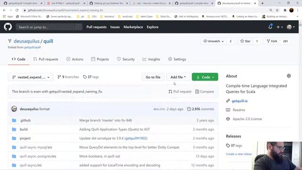
Task: Open the forked-from getquill/quill link
Action: 32,47
